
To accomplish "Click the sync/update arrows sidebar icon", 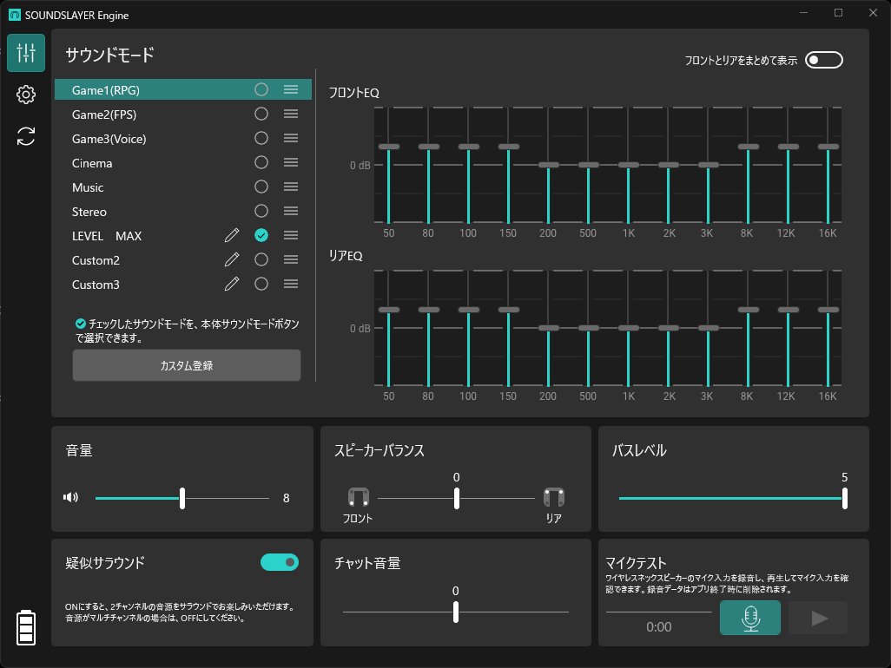I will [26, 136].
